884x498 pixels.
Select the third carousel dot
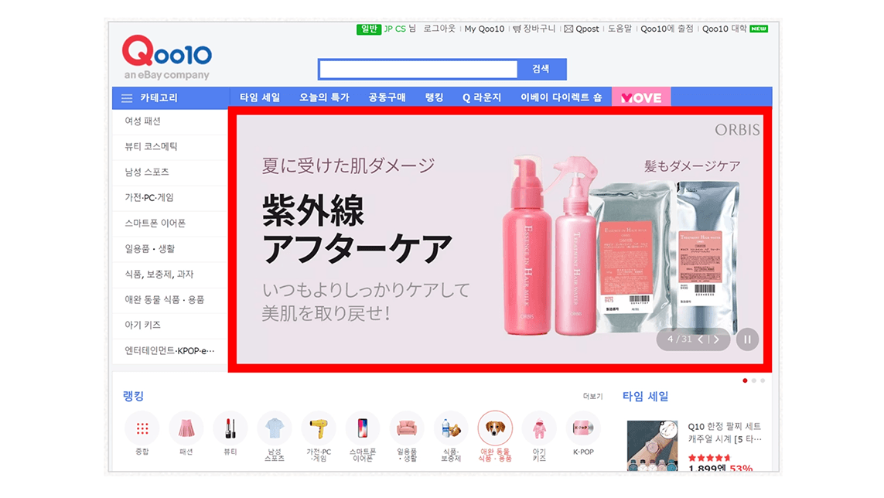[x=763, y=380]
